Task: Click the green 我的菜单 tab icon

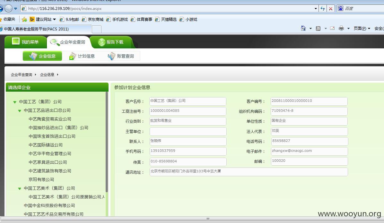Action: coord(16,41)
